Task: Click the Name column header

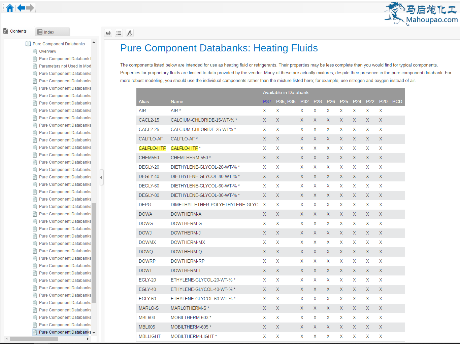Action: click(177, 101)
